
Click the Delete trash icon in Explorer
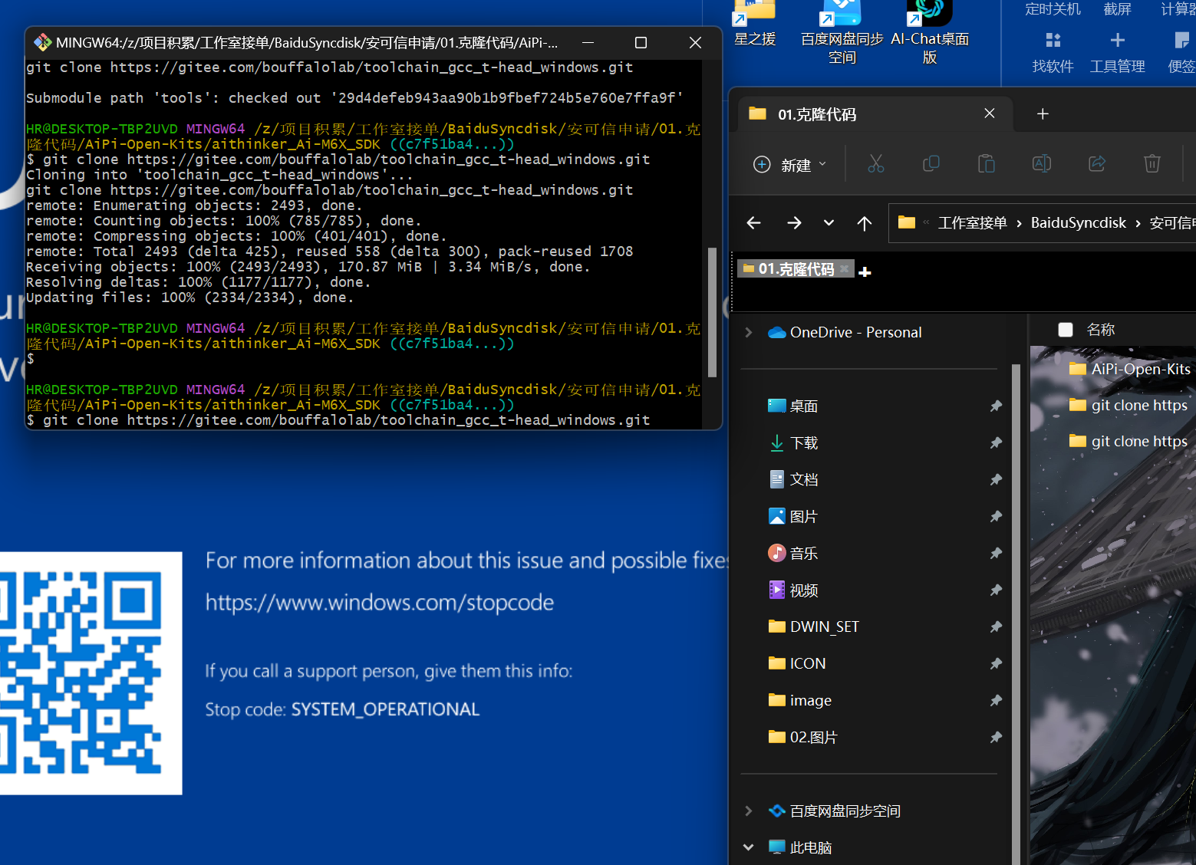[1152, 163]
